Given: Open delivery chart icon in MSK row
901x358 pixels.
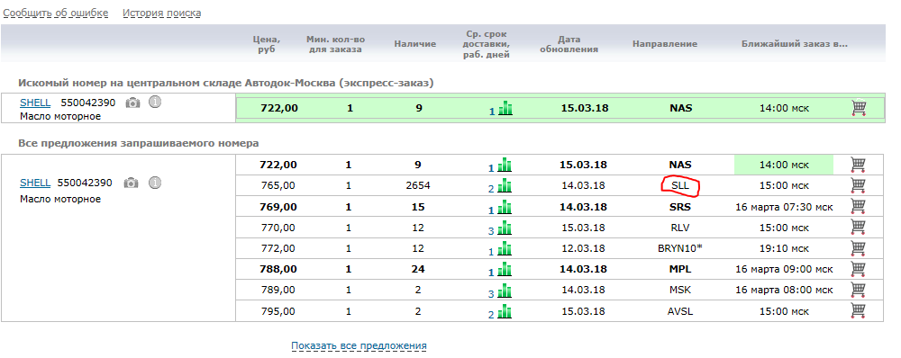Looking at the screenshot, I should coord(505,291).
